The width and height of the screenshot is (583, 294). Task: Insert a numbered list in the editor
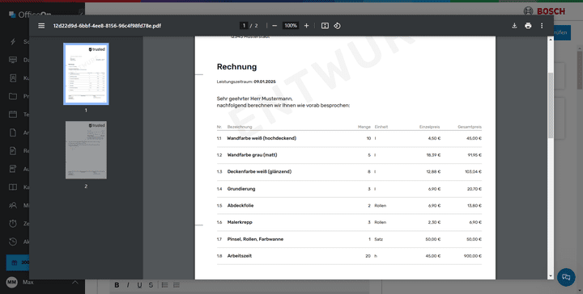177,285
